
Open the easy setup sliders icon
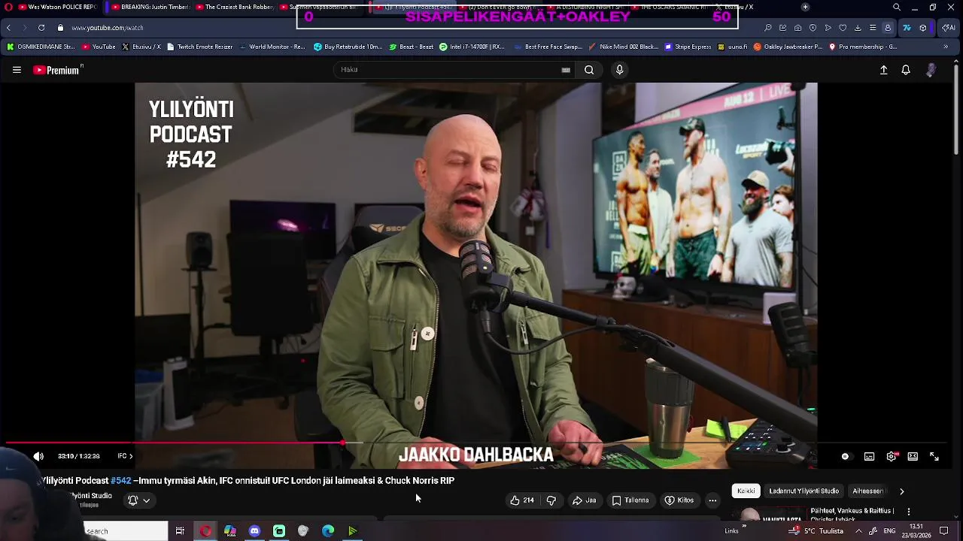873,28
